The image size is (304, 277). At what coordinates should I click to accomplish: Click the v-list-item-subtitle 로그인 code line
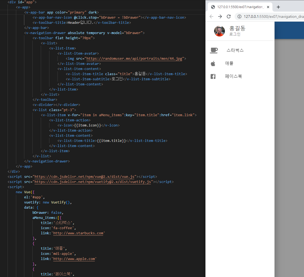tap(118, 79)
